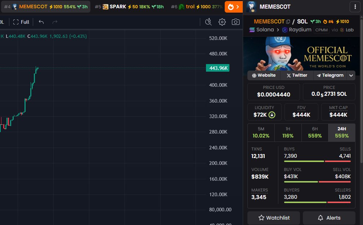Viewport: 363px width, 225px height.
Task: Click the #4 trending rank flame badge in pair header
Action: click(x=328, y=22)
